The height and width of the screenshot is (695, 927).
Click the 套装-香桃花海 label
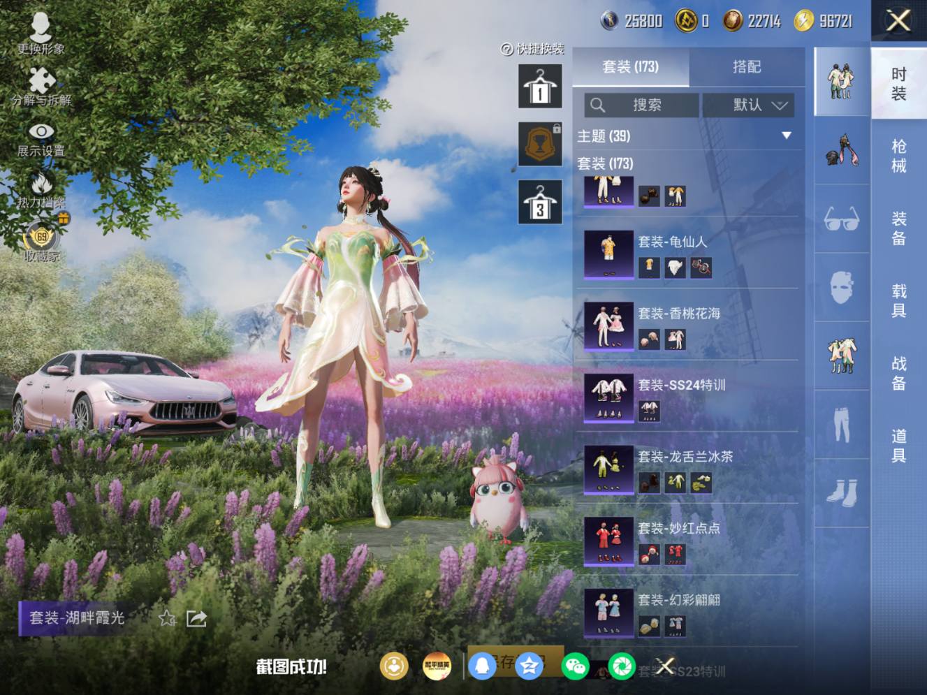[x=679, y=314]
